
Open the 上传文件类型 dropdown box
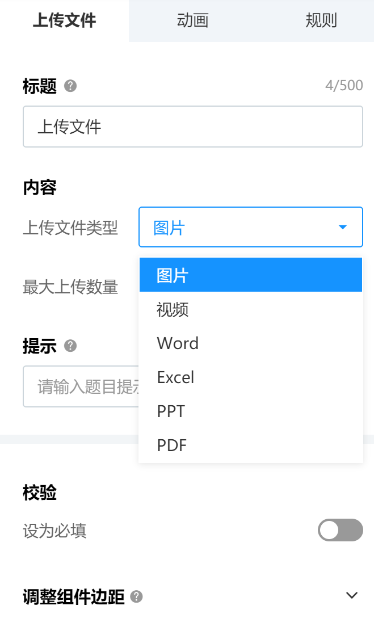tap(251, 227)
